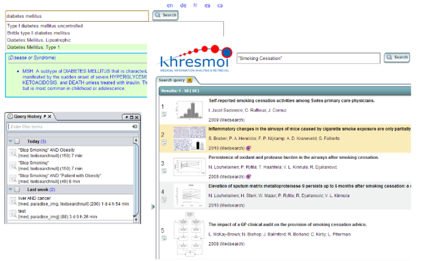
Task: Collapse the Today query group
Action: (x=11, y=141)
